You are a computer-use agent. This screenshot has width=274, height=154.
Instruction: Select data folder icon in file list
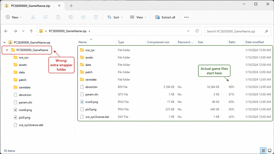click(82, 65)
